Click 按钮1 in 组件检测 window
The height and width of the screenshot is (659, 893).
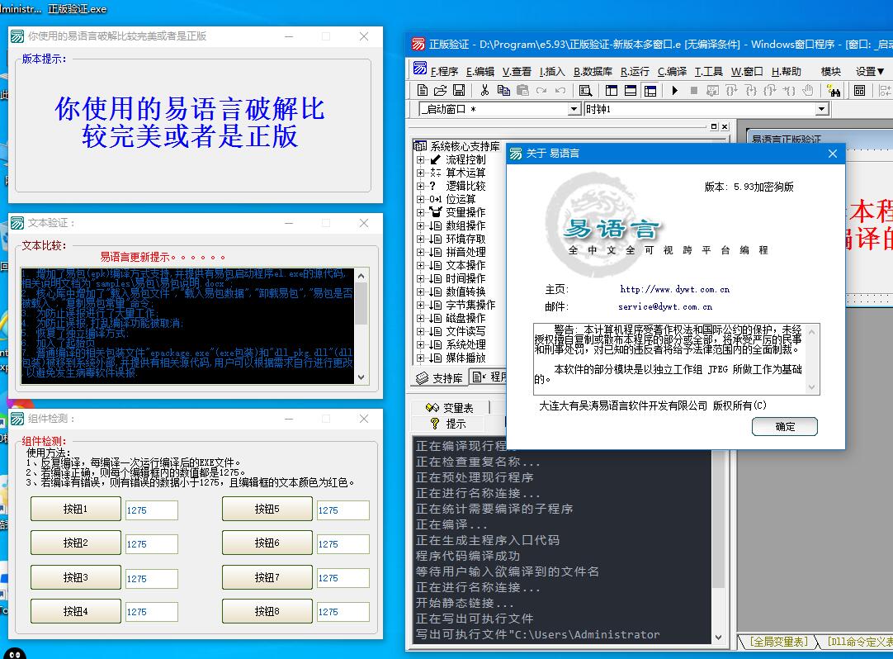(76, 509)
